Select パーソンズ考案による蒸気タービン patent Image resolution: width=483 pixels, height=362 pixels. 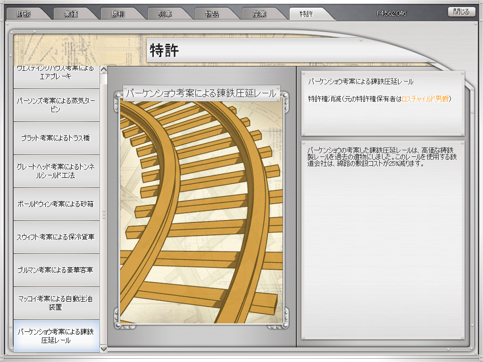point(57,105)
